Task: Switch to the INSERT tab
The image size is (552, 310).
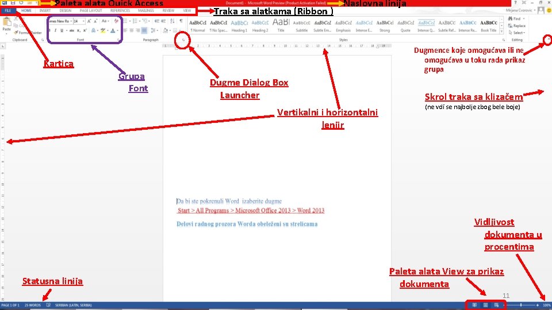Action: point(45,10)
